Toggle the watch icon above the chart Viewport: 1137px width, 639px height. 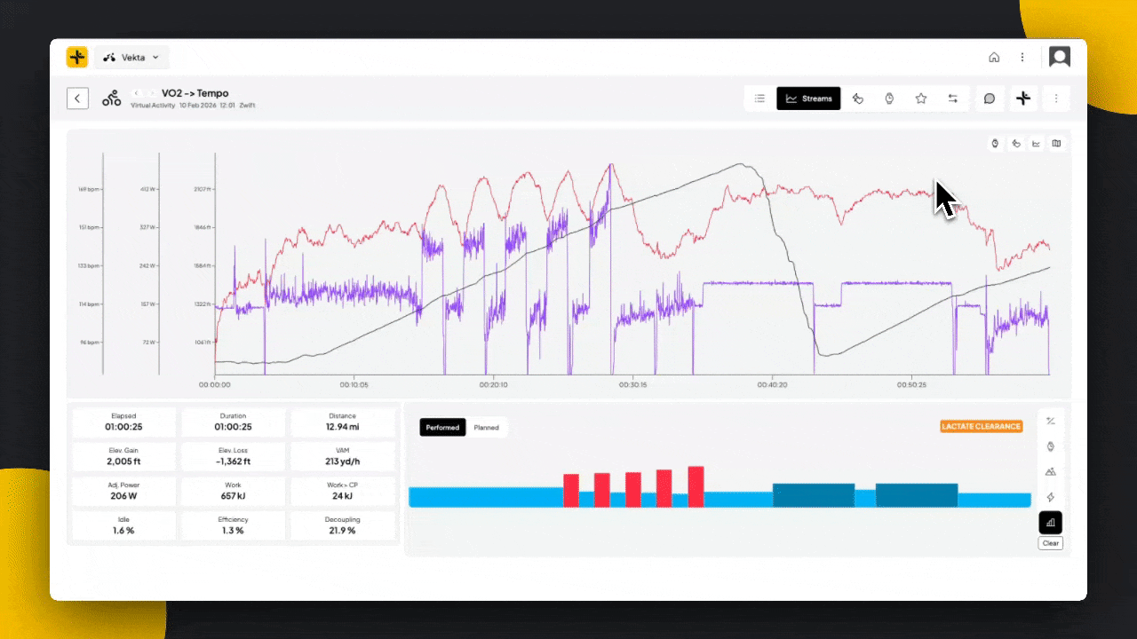point(996,144)
